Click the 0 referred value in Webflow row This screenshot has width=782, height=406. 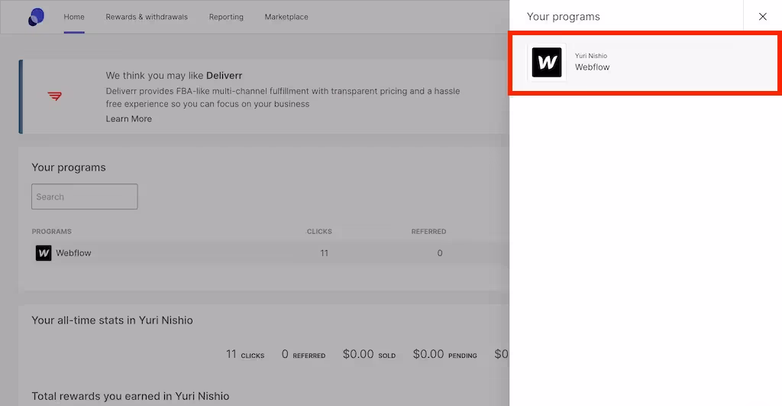(440, 253)
